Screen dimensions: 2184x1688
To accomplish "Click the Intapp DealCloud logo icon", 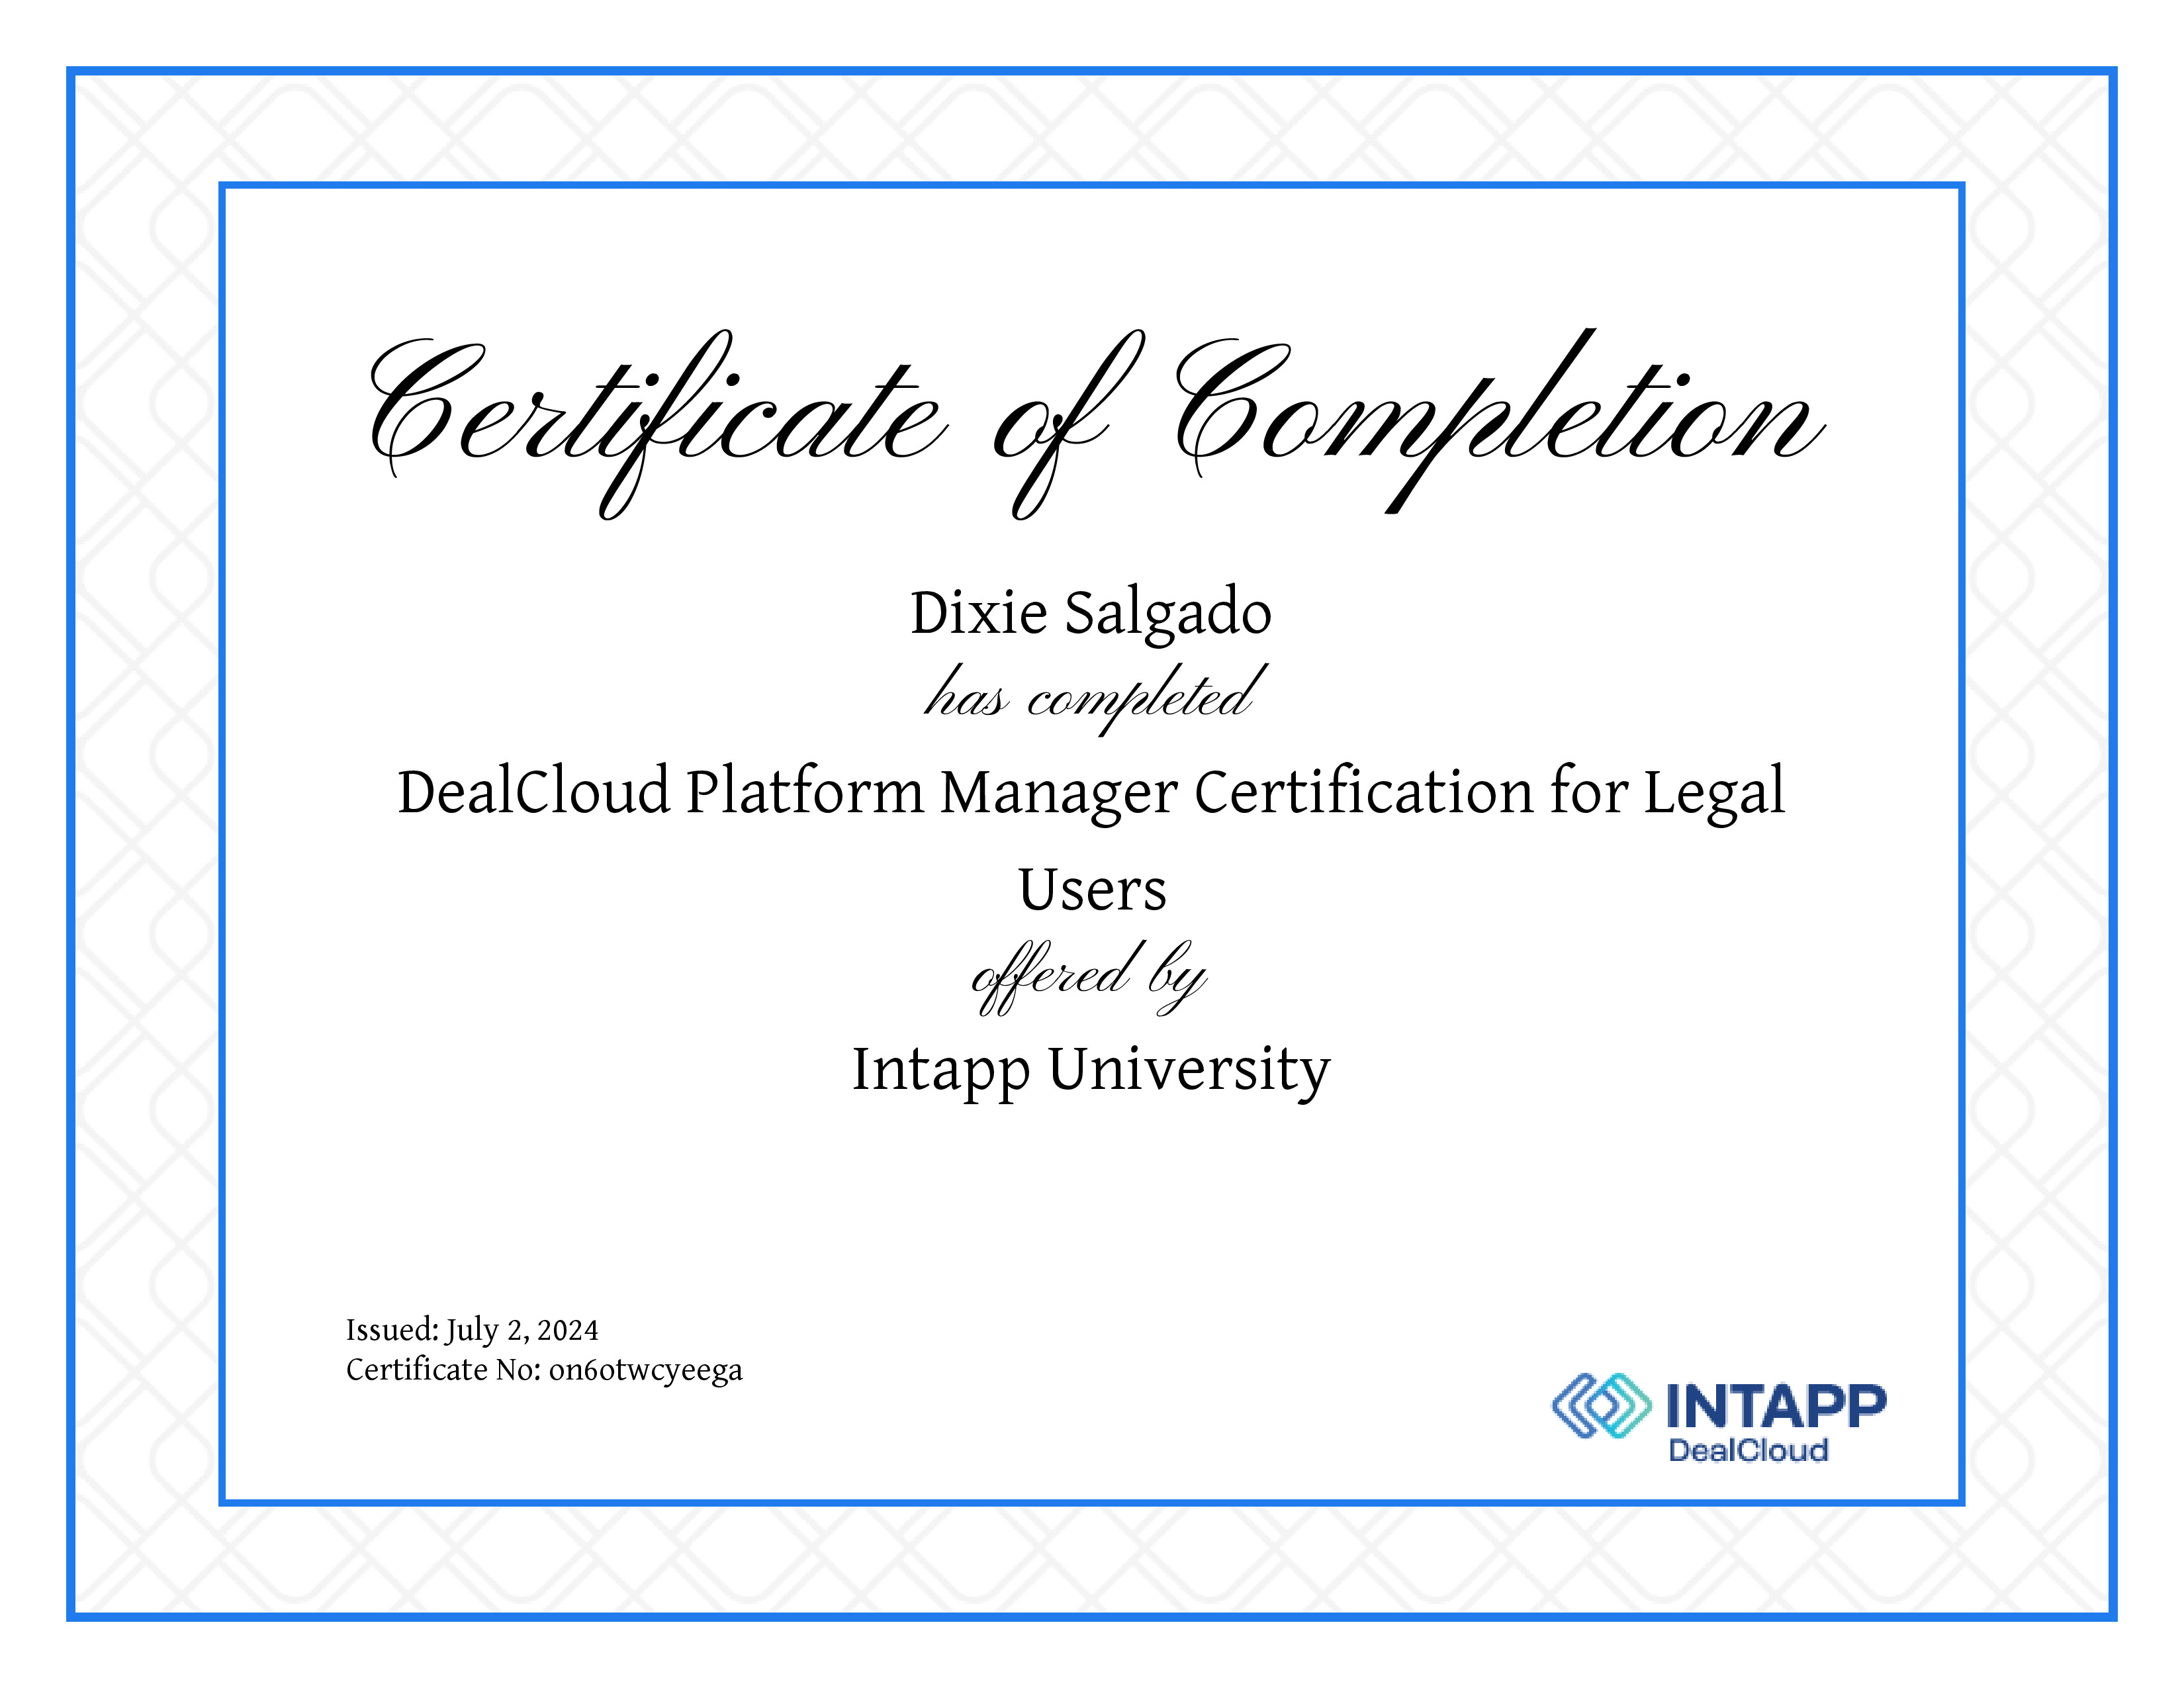I will [1601, 1406].
